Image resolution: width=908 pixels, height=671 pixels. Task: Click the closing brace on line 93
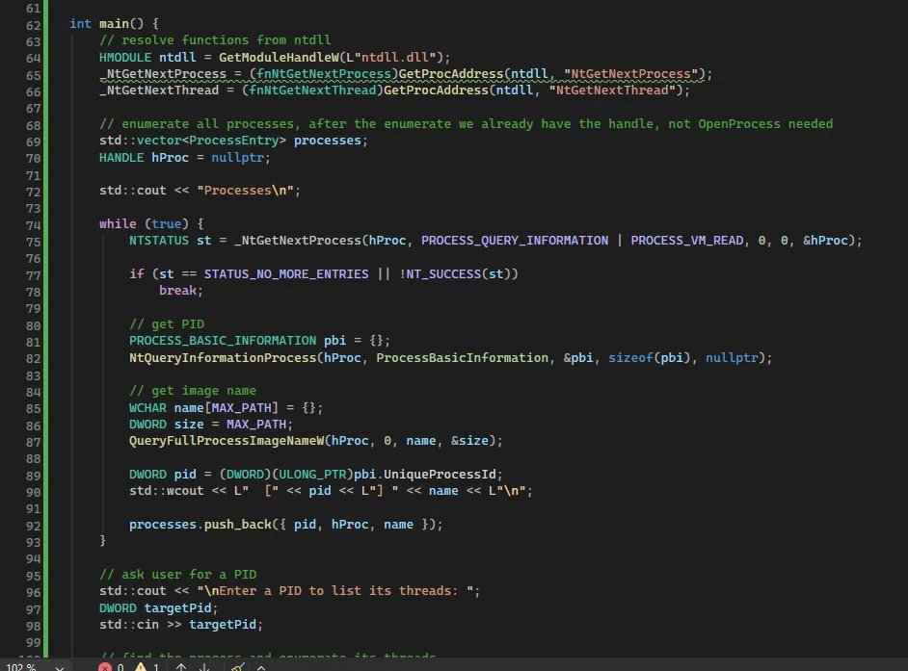click(x=102, y=541)
